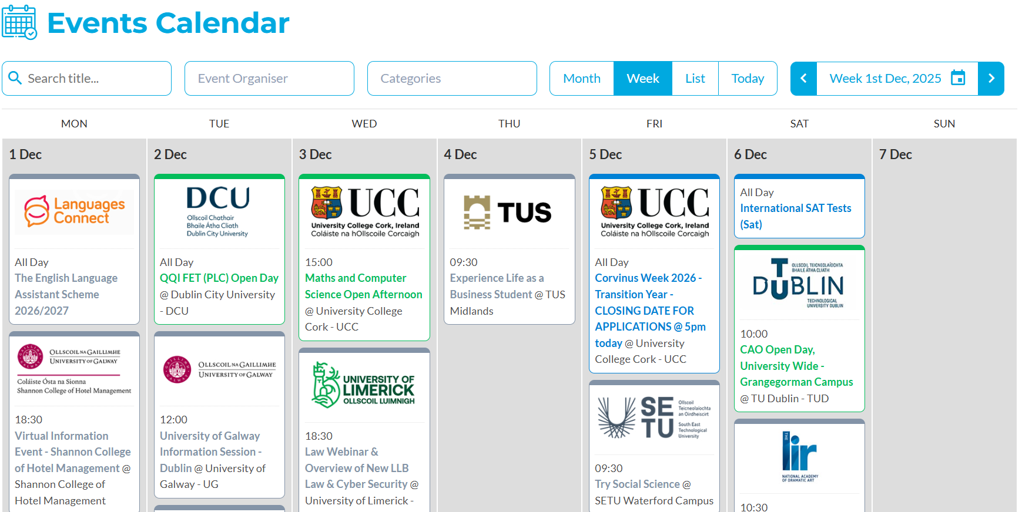Focus the Search title input field
This screenshot has width=1022, height=512.
tap(86, 78)
